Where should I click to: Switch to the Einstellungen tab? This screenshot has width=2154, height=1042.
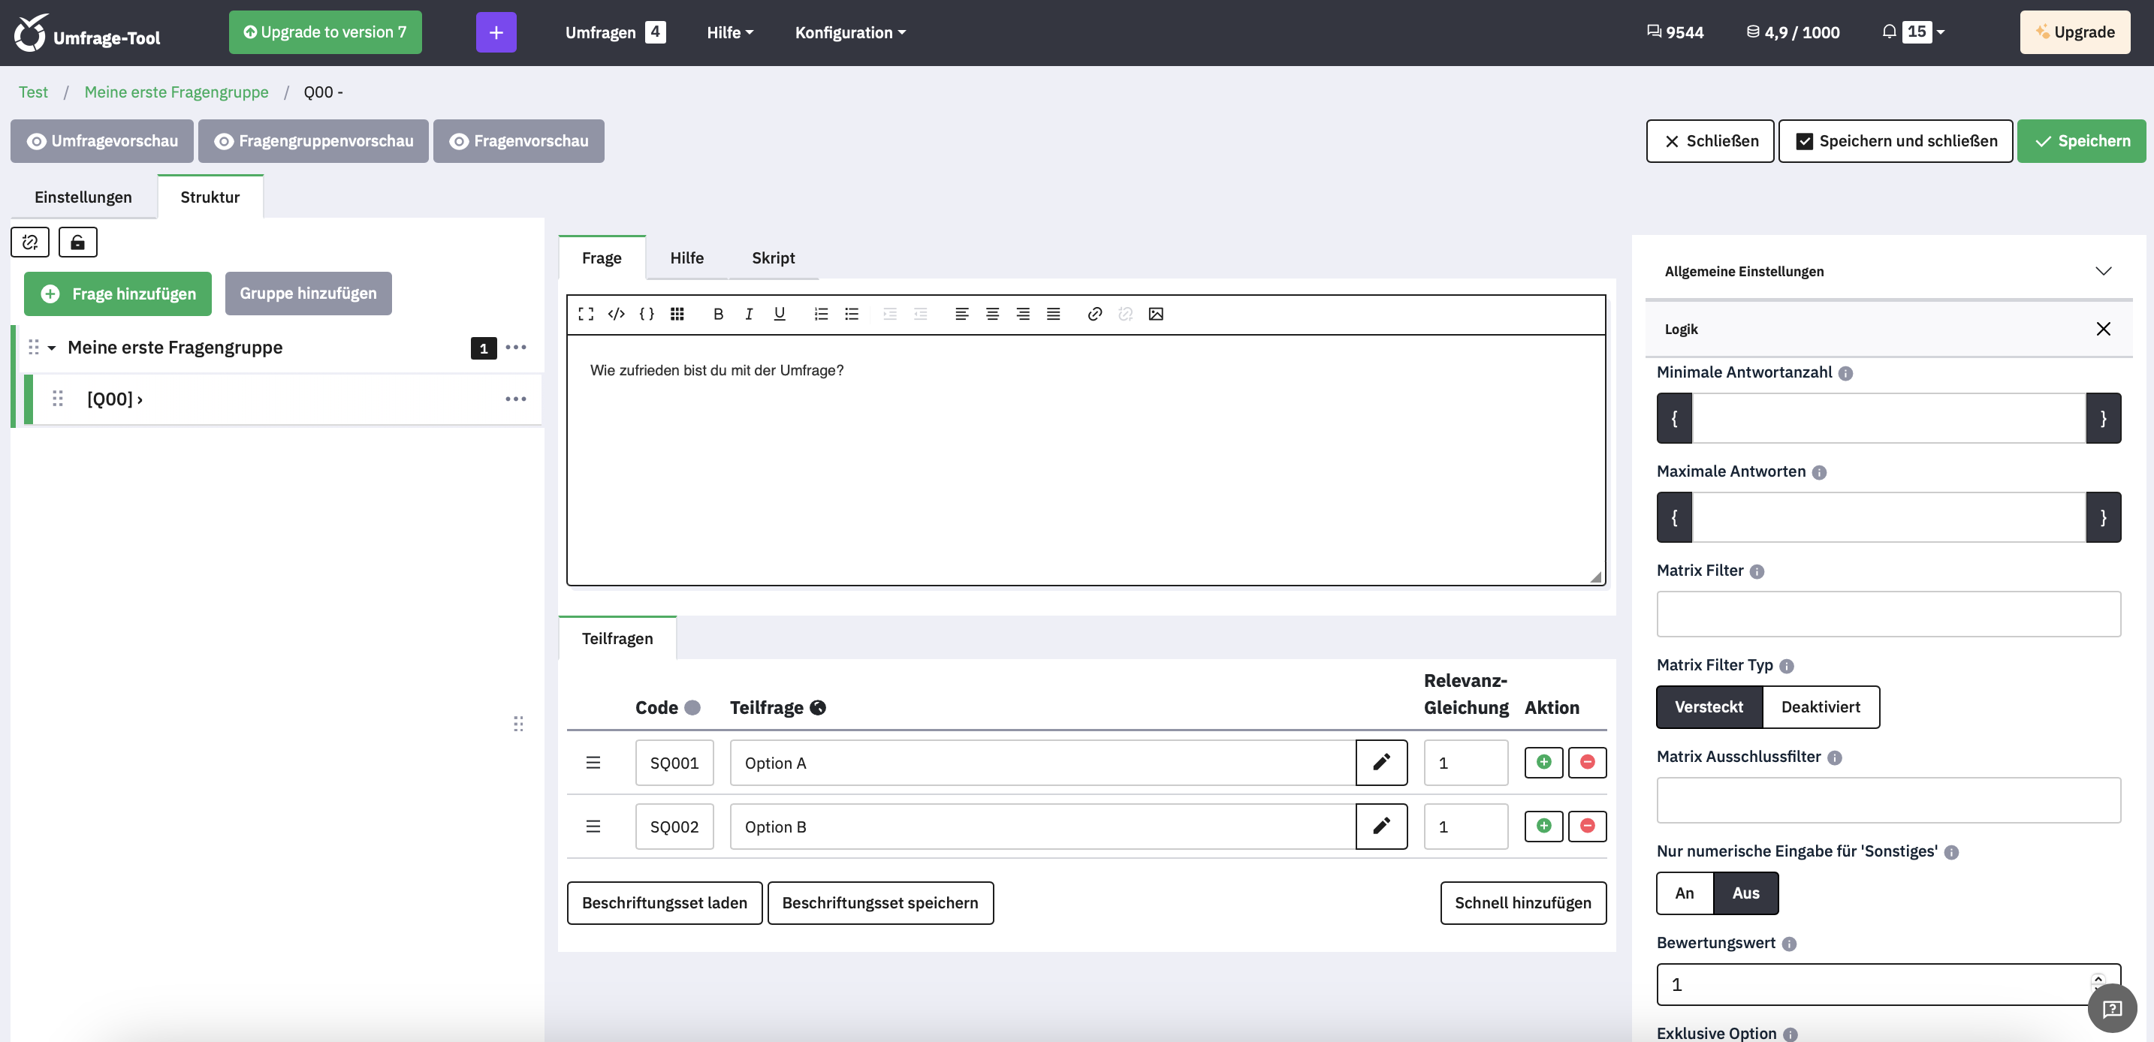[83, 197]
